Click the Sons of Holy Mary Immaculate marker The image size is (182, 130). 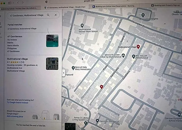pos(73,68)
